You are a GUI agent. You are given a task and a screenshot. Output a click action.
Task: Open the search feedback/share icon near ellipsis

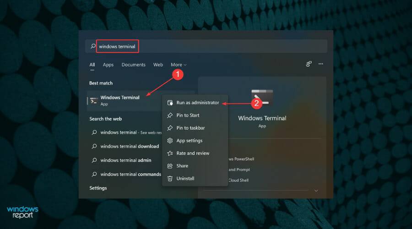309,64
